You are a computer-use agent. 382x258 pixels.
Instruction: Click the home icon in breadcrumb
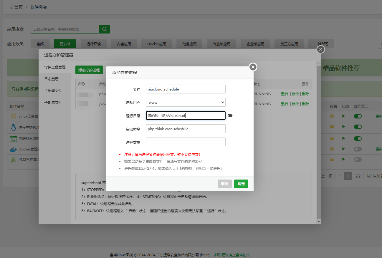11,7
